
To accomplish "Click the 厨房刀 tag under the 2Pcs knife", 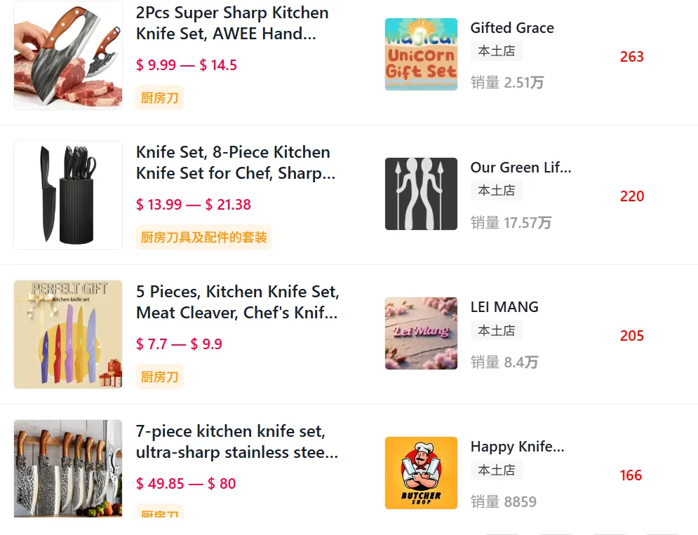I will [159, 98].
